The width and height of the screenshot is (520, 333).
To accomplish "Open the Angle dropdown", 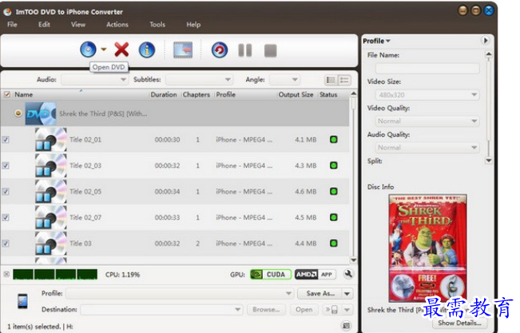I will click(284, 80).
